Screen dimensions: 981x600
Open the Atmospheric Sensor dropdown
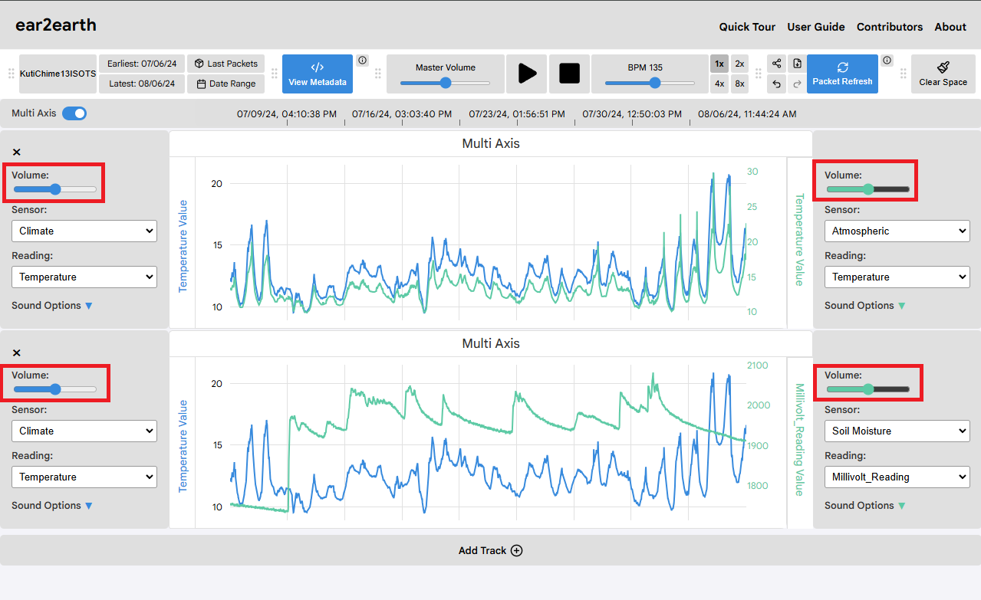897,231
